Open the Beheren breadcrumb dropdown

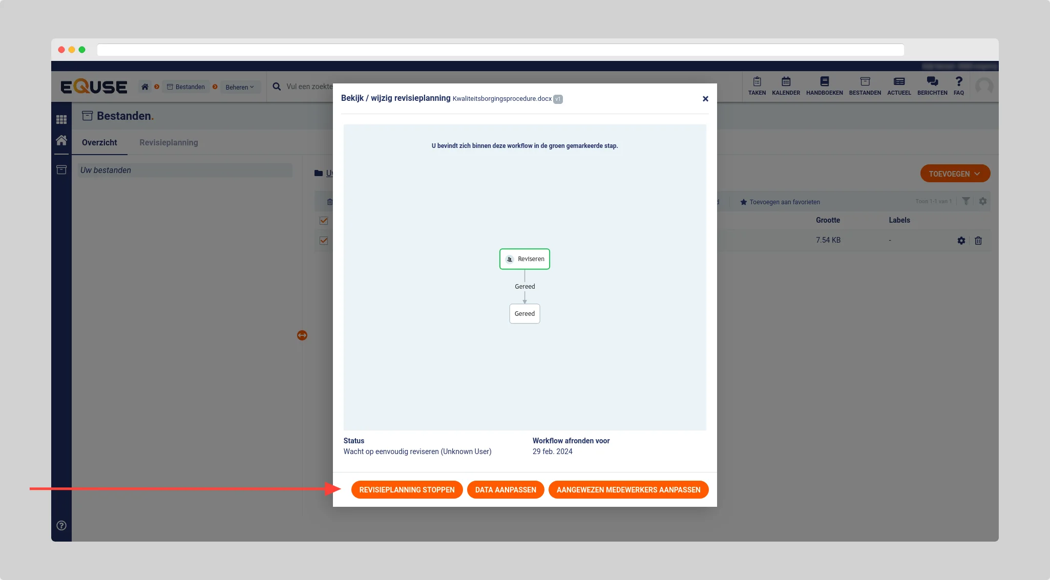pos(239,87)
